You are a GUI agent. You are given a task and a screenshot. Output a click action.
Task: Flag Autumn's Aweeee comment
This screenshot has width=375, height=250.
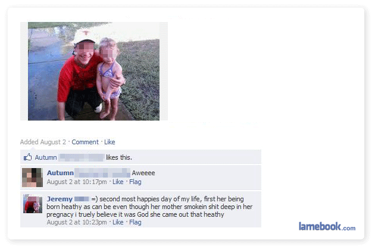point(135,182)
